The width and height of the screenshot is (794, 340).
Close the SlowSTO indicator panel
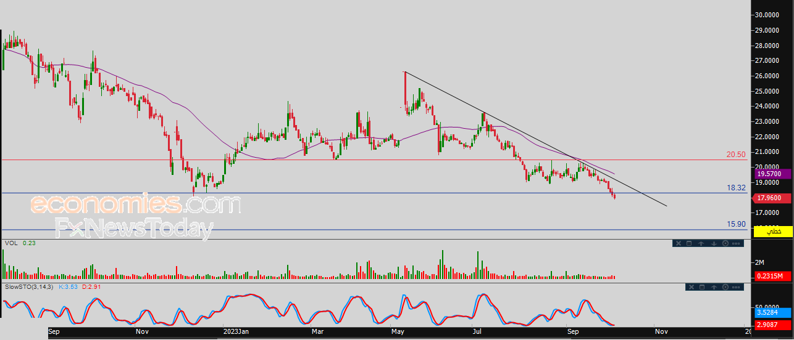point(692,287)
